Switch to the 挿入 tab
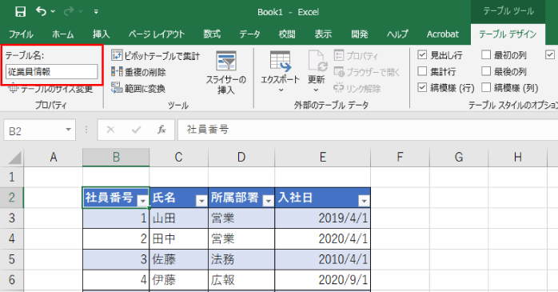Screen dimensions: 558x292 click(101, 34)
